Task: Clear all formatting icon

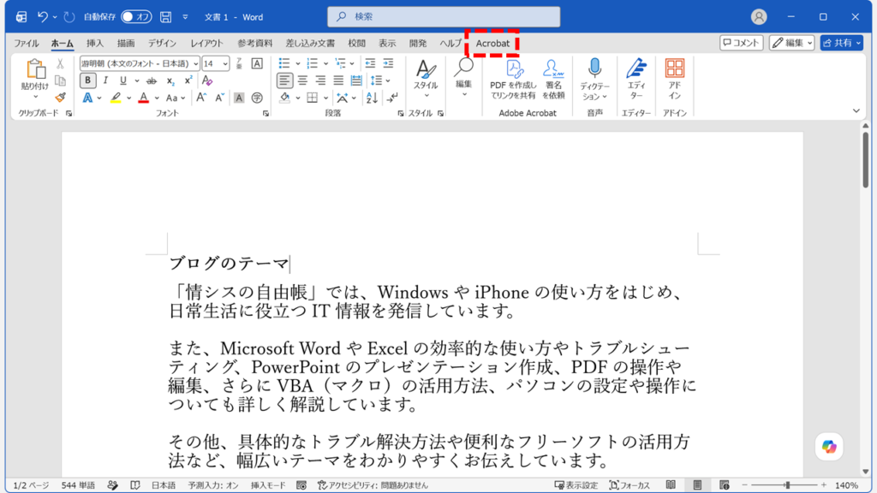Action: click(207, 81)
